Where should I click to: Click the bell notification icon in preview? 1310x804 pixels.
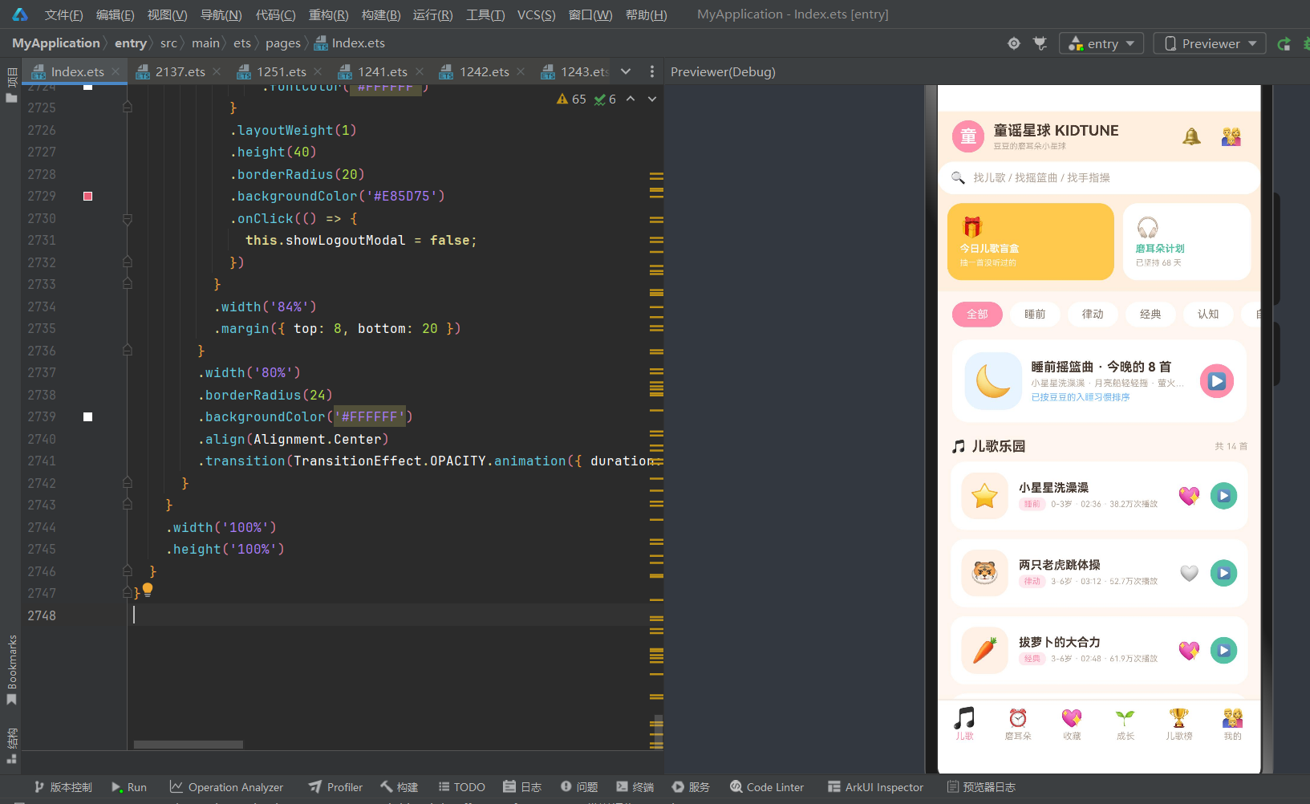click(x=1191, y=136)
